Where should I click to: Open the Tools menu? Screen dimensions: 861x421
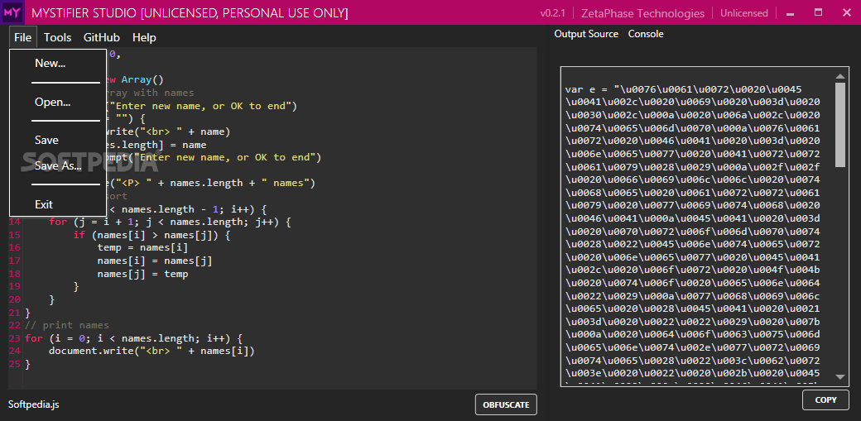coord(58,37)
